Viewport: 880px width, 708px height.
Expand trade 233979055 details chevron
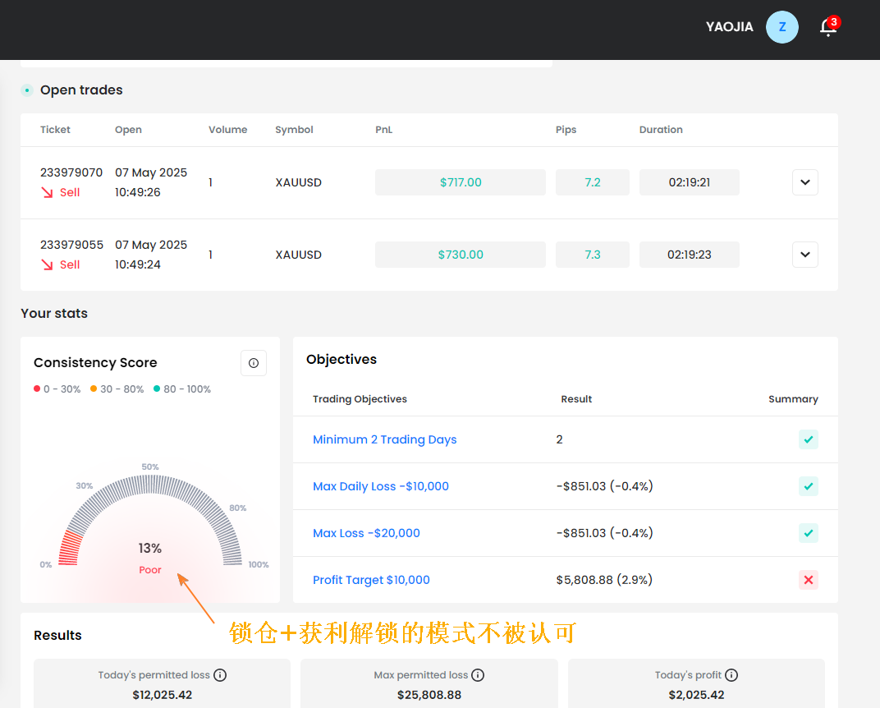pyautogui.click(x=804, y=255)
